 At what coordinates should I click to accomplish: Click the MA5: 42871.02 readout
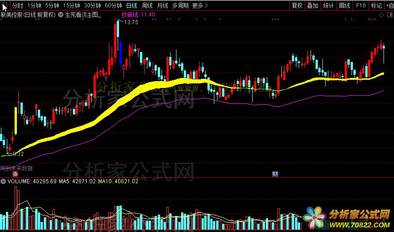pos(78,181)
